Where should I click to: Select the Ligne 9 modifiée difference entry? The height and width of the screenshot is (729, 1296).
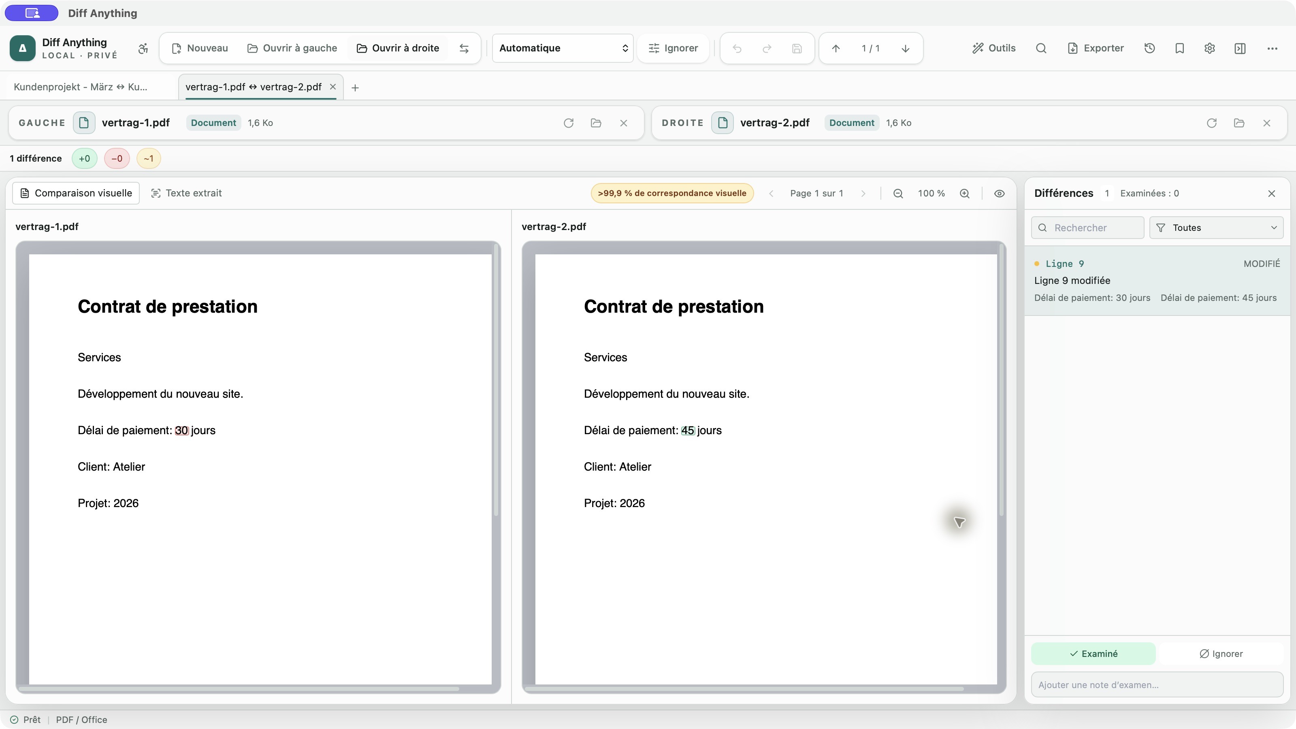click(x=1157, y=281)
